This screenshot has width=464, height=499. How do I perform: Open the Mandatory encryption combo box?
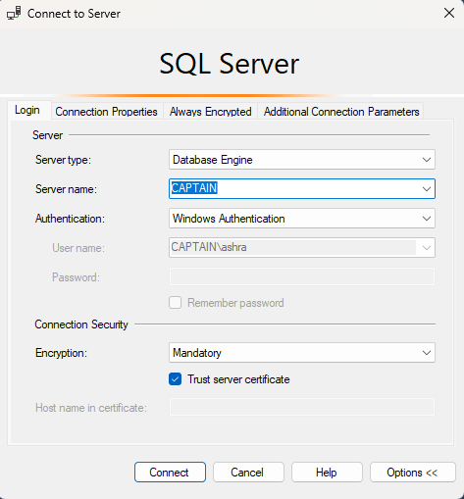302,353
